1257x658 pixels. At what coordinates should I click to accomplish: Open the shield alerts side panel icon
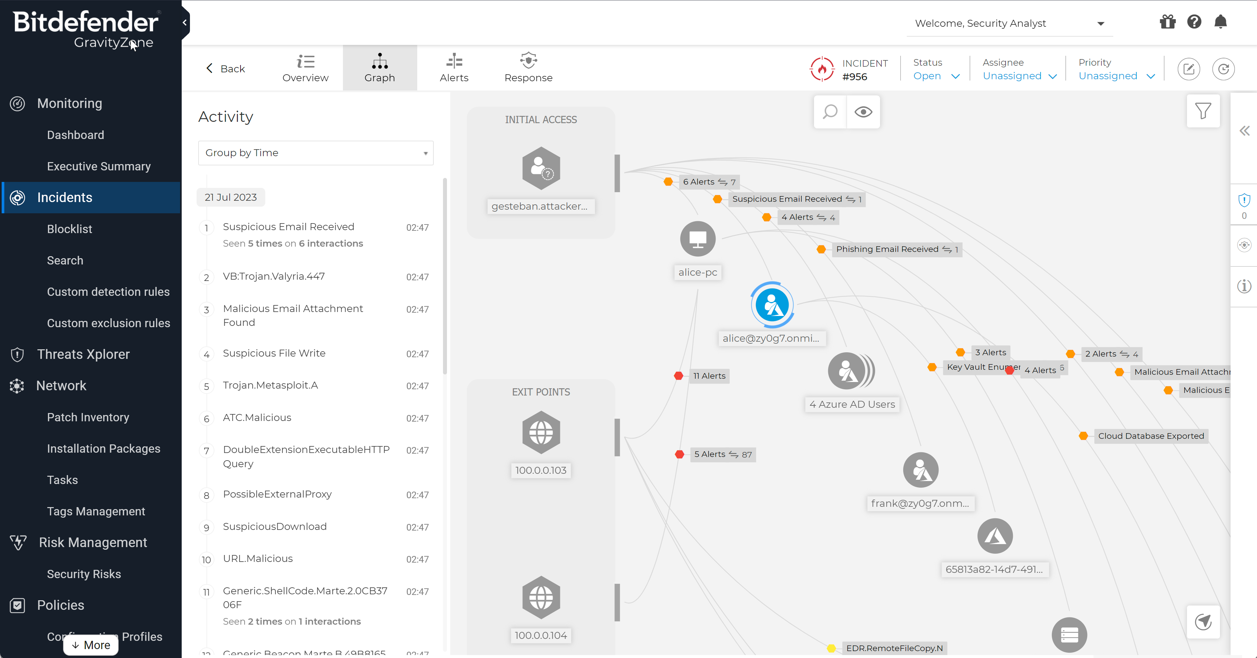1244,200
